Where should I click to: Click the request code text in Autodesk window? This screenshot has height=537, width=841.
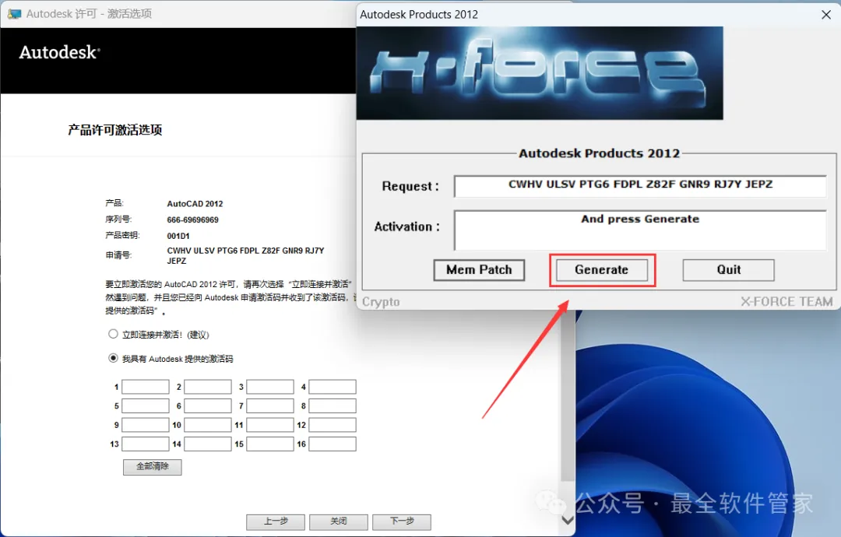245,255
